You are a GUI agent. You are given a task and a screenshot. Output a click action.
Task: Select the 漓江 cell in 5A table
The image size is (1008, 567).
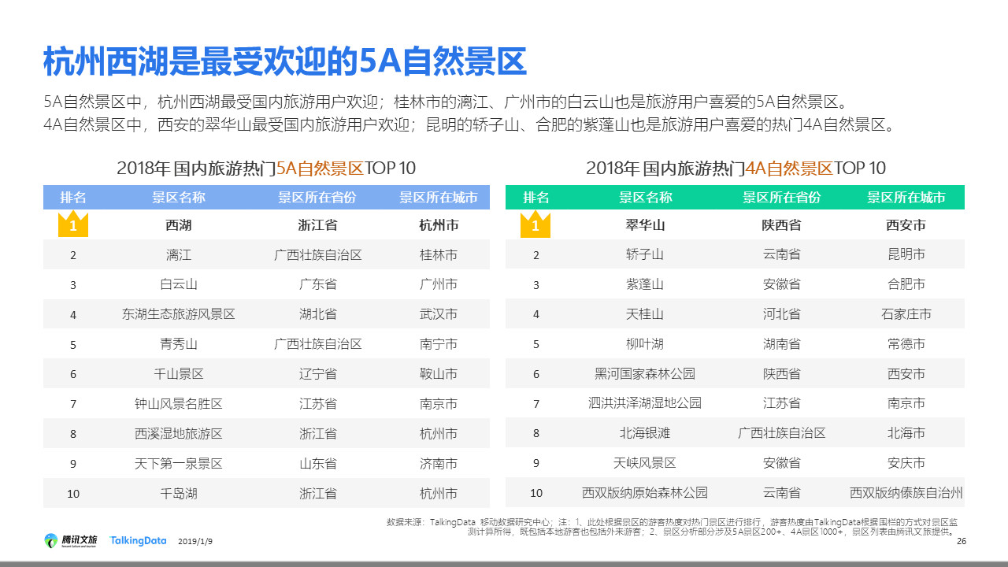coord(179,254)
